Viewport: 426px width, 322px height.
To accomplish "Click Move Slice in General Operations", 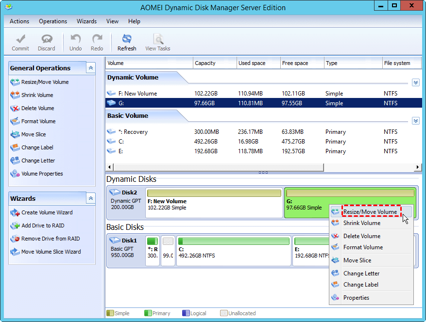I will pyautogui.click(x=33, y=134).
